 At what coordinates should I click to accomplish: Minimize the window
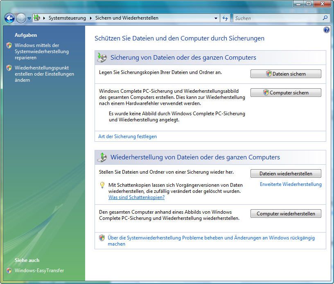pos(298,4)
